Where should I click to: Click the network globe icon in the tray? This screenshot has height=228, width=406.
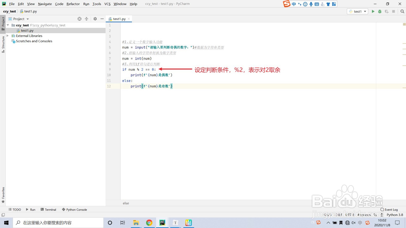click(x=347, y=223)
